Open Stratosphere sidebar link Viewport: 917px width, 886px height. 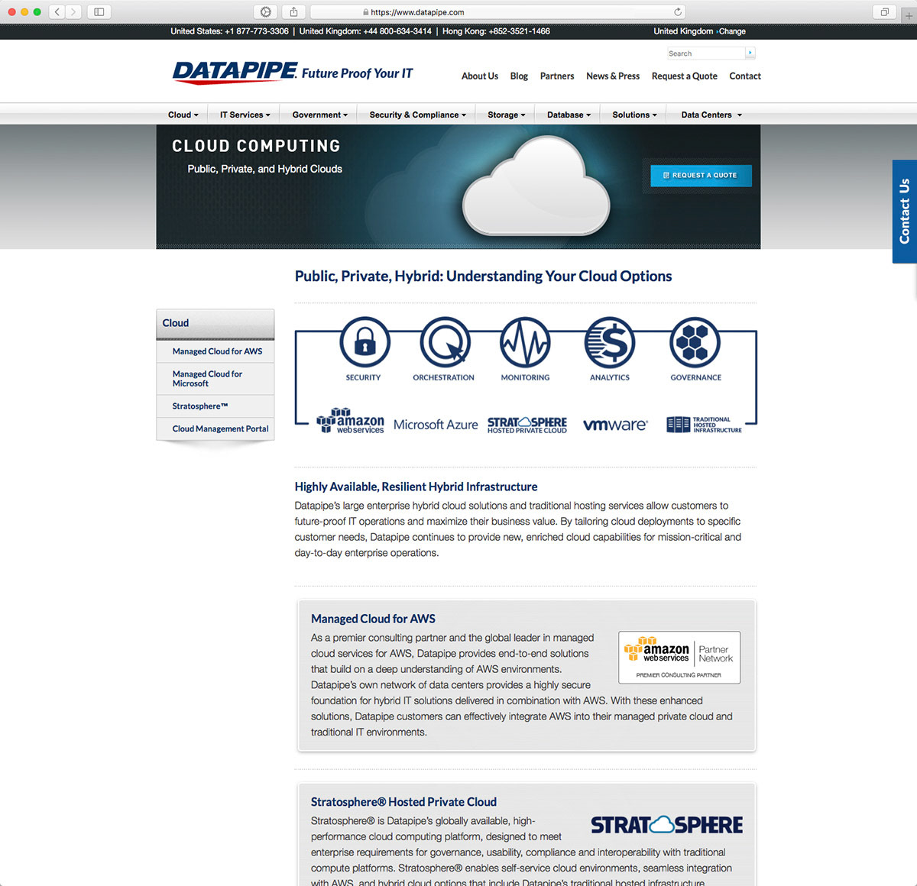[200, 406]
